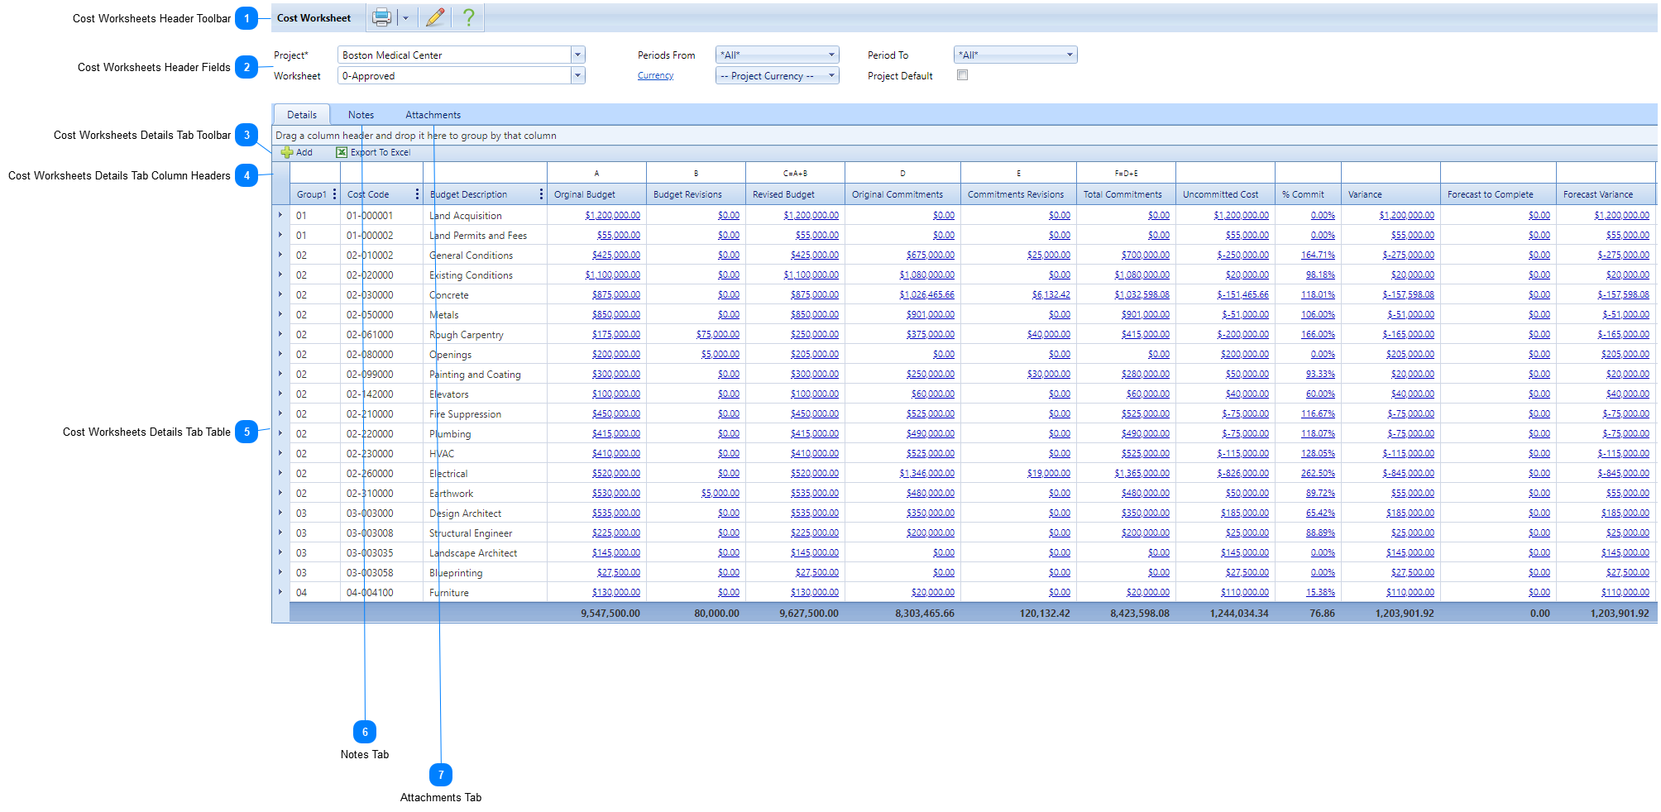Open the Period To dropdown

(x=1015, y=55)
